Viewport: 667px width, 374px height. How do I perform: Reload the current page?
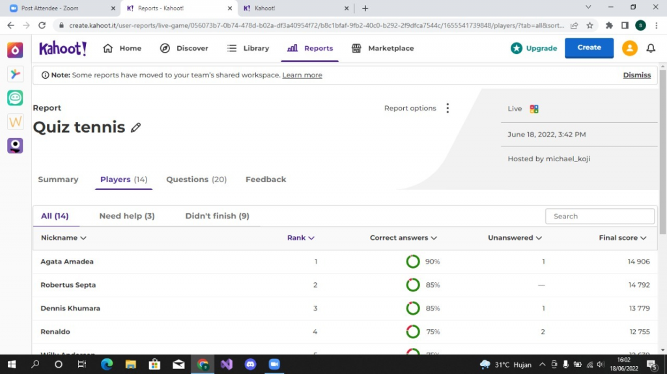coord(42,25)
